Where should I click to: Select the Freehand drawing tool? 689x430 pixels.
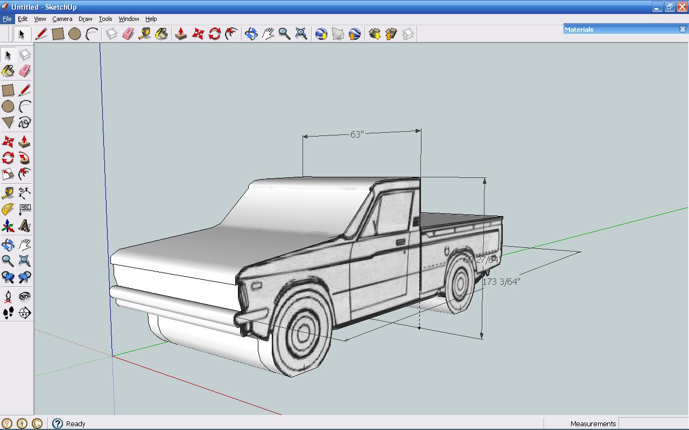point(25,123)
